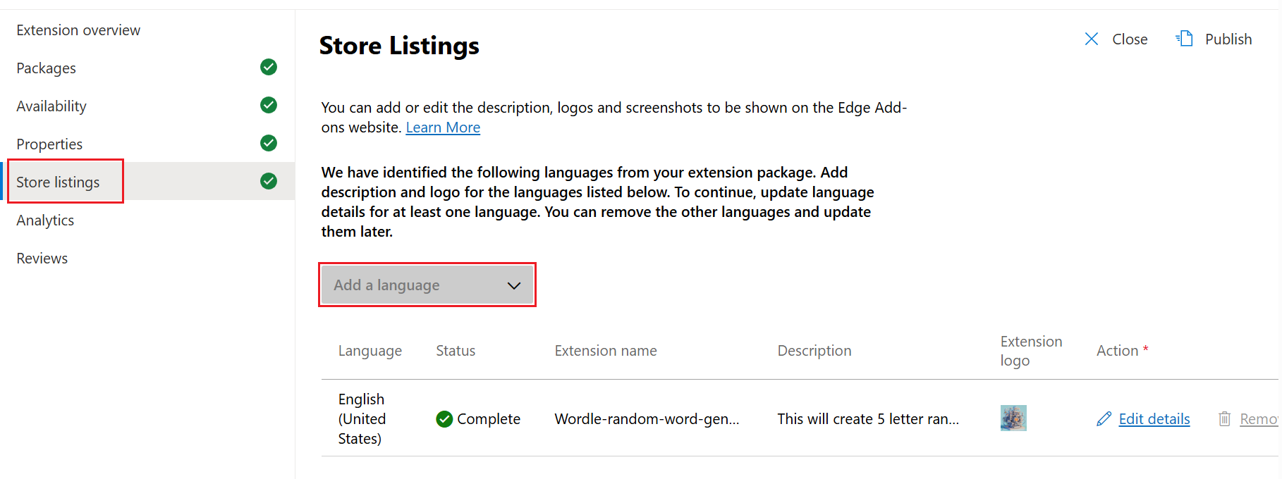Click the trash bin Remove icon

coord(1225,419)
